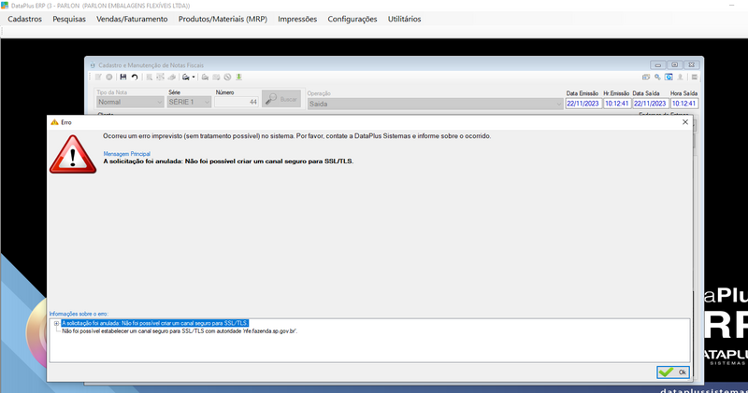Click the printer icon in Notas Fiscais toolbar
Viewport: 748px width, 393px height.
click(185, 77)
